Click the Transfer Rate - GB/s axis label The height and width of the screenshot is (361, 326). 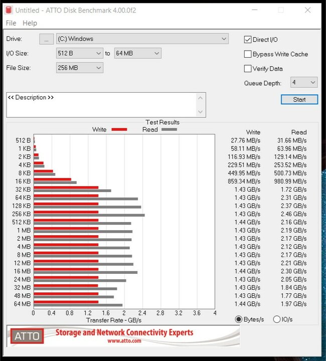(x=114, y=320)
